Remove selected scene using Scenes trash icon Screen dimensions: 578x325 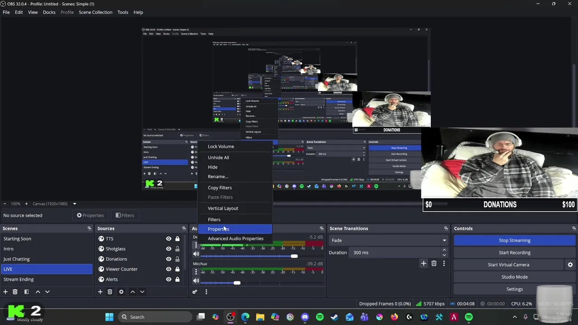pyautogui.click(x=15, y=292)
